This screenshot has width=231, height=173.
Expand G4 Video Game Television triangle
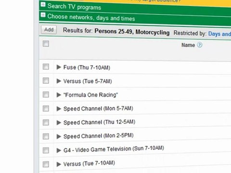[59, 150]
